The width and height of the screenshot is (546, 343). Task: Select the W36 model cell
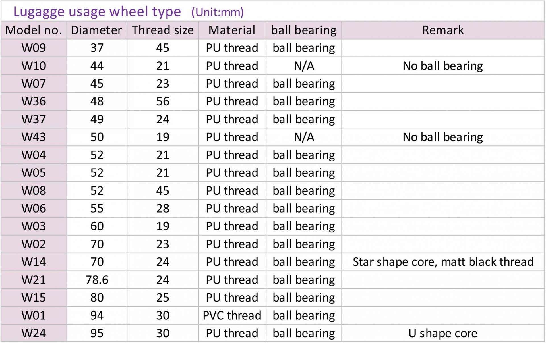coord(34,101)
